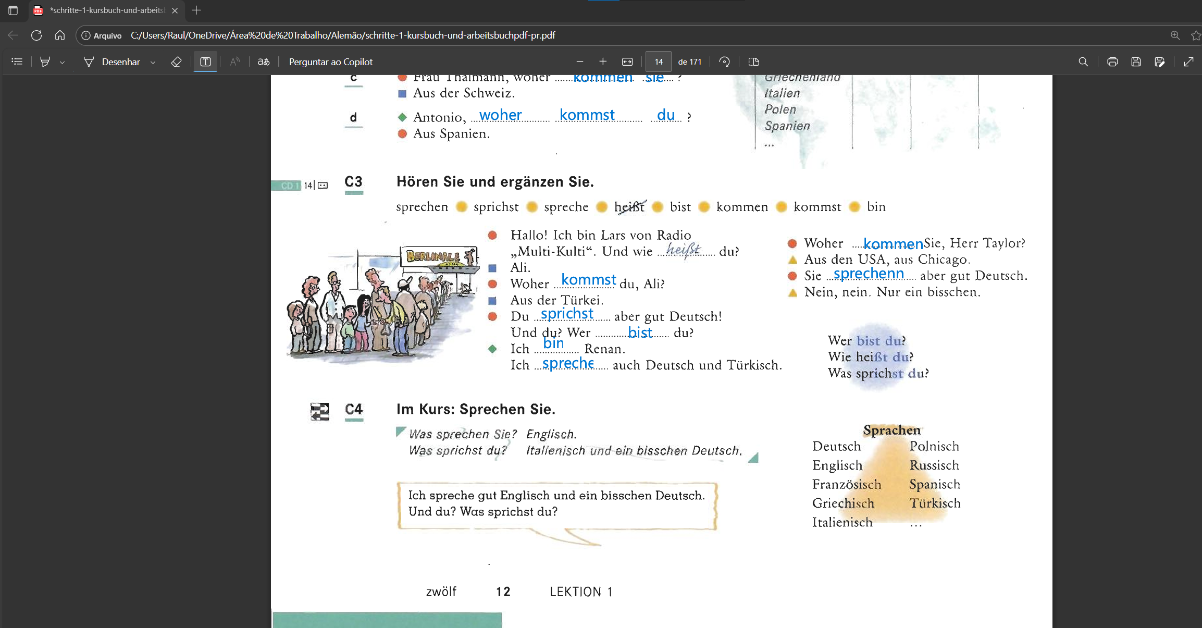The height and width of the screenshot is (628, 1202).
Task: Toggle the add text tool
Action: 205,61
